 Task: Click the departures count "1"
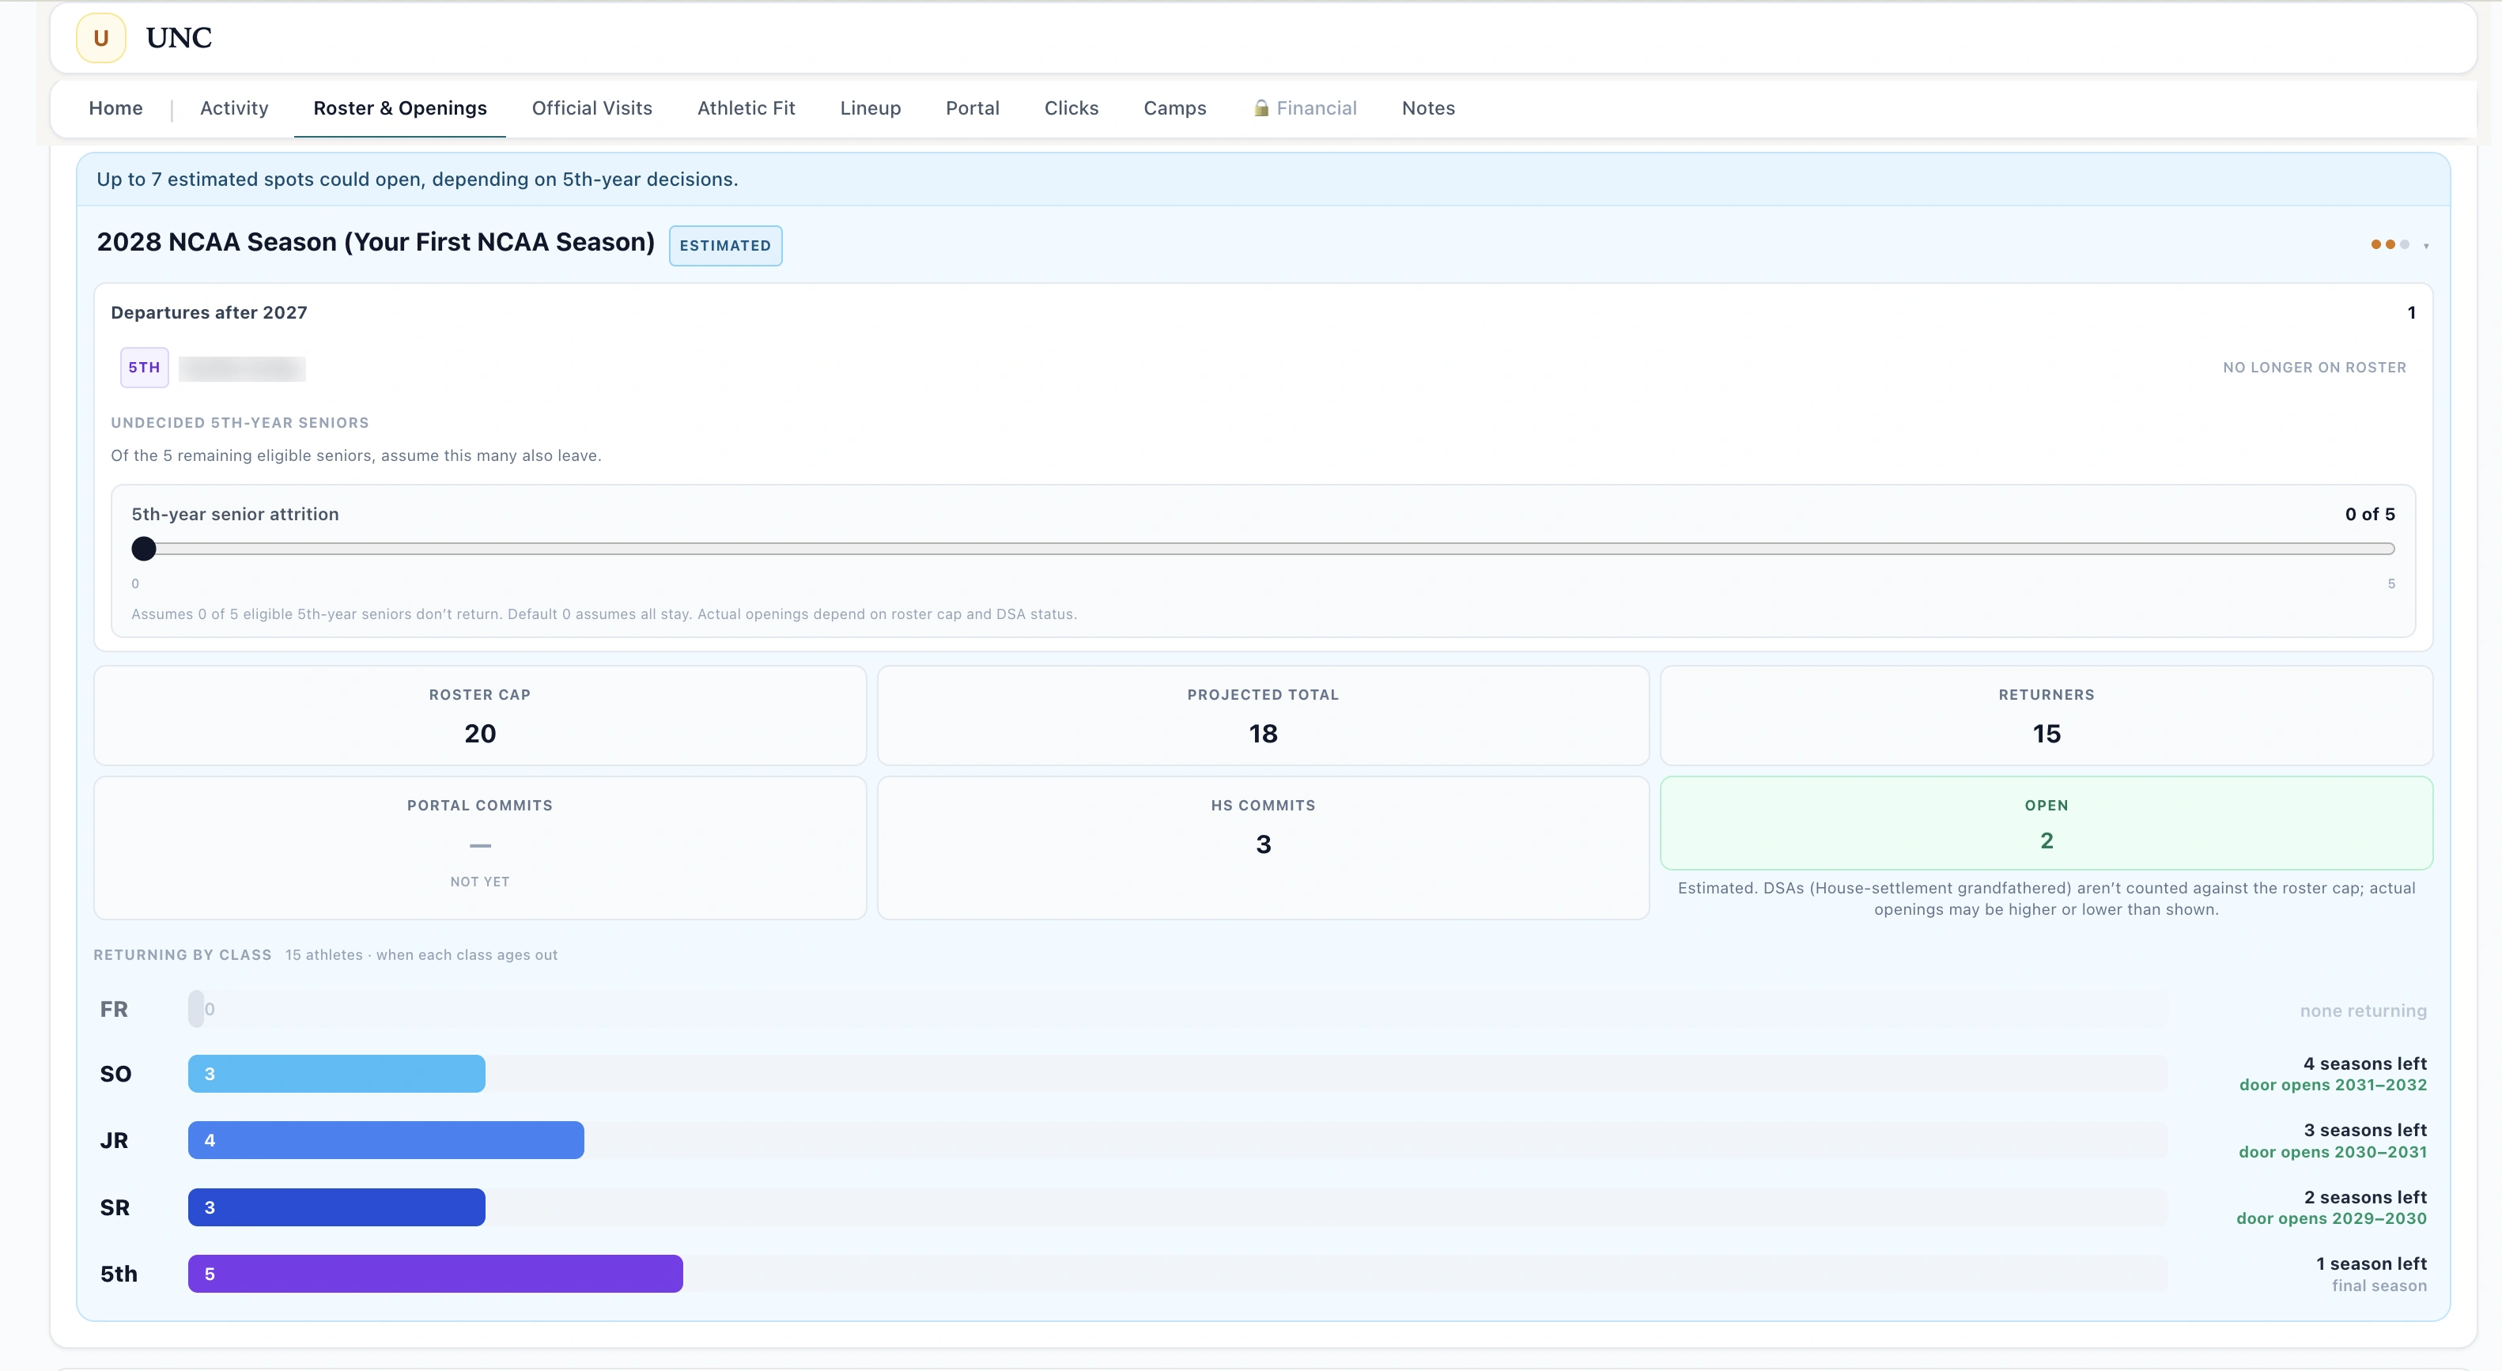click(2412, 312)
